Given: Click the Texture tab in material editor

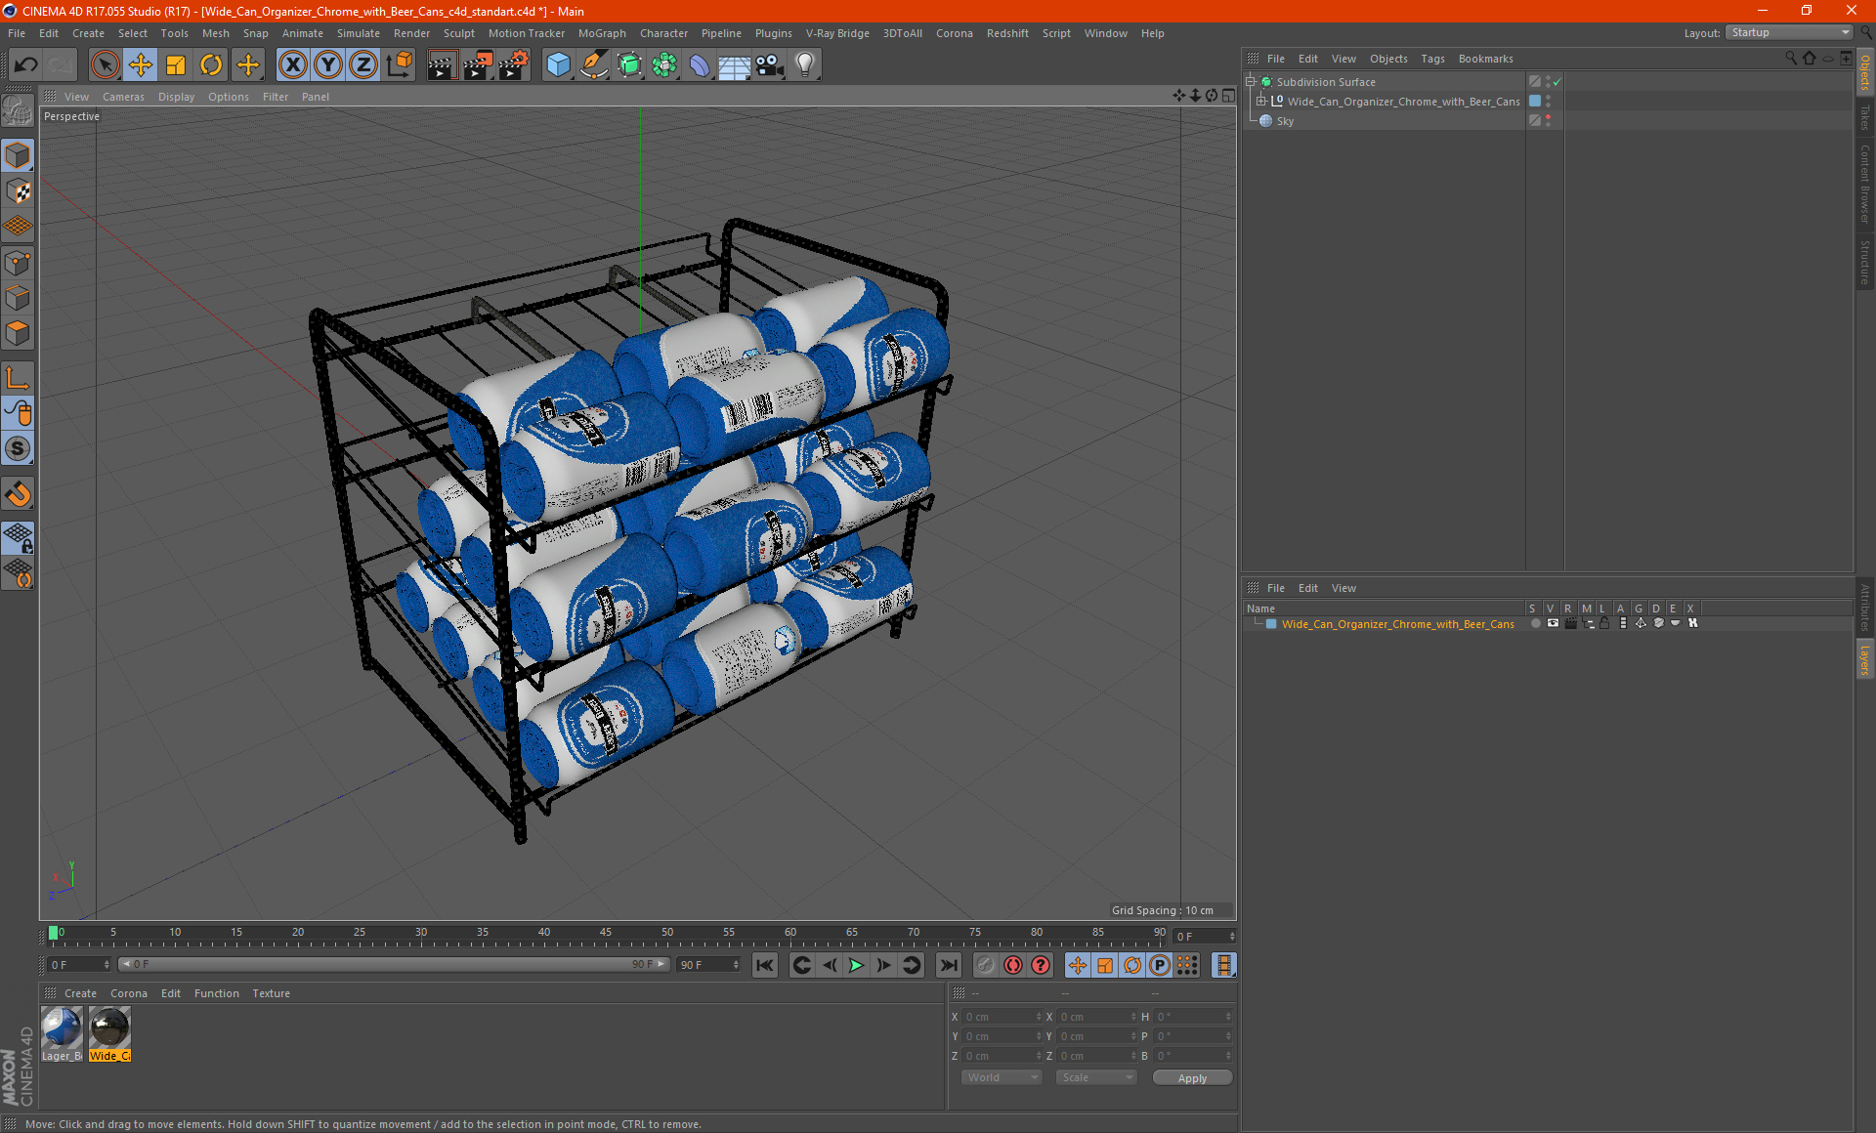Looking at the screenshot, I should coord(271,992).
